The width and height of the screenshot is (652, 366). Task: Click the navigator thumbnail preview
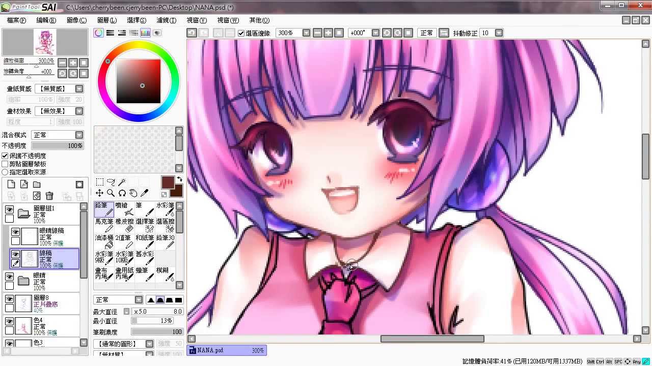point(45,42)
